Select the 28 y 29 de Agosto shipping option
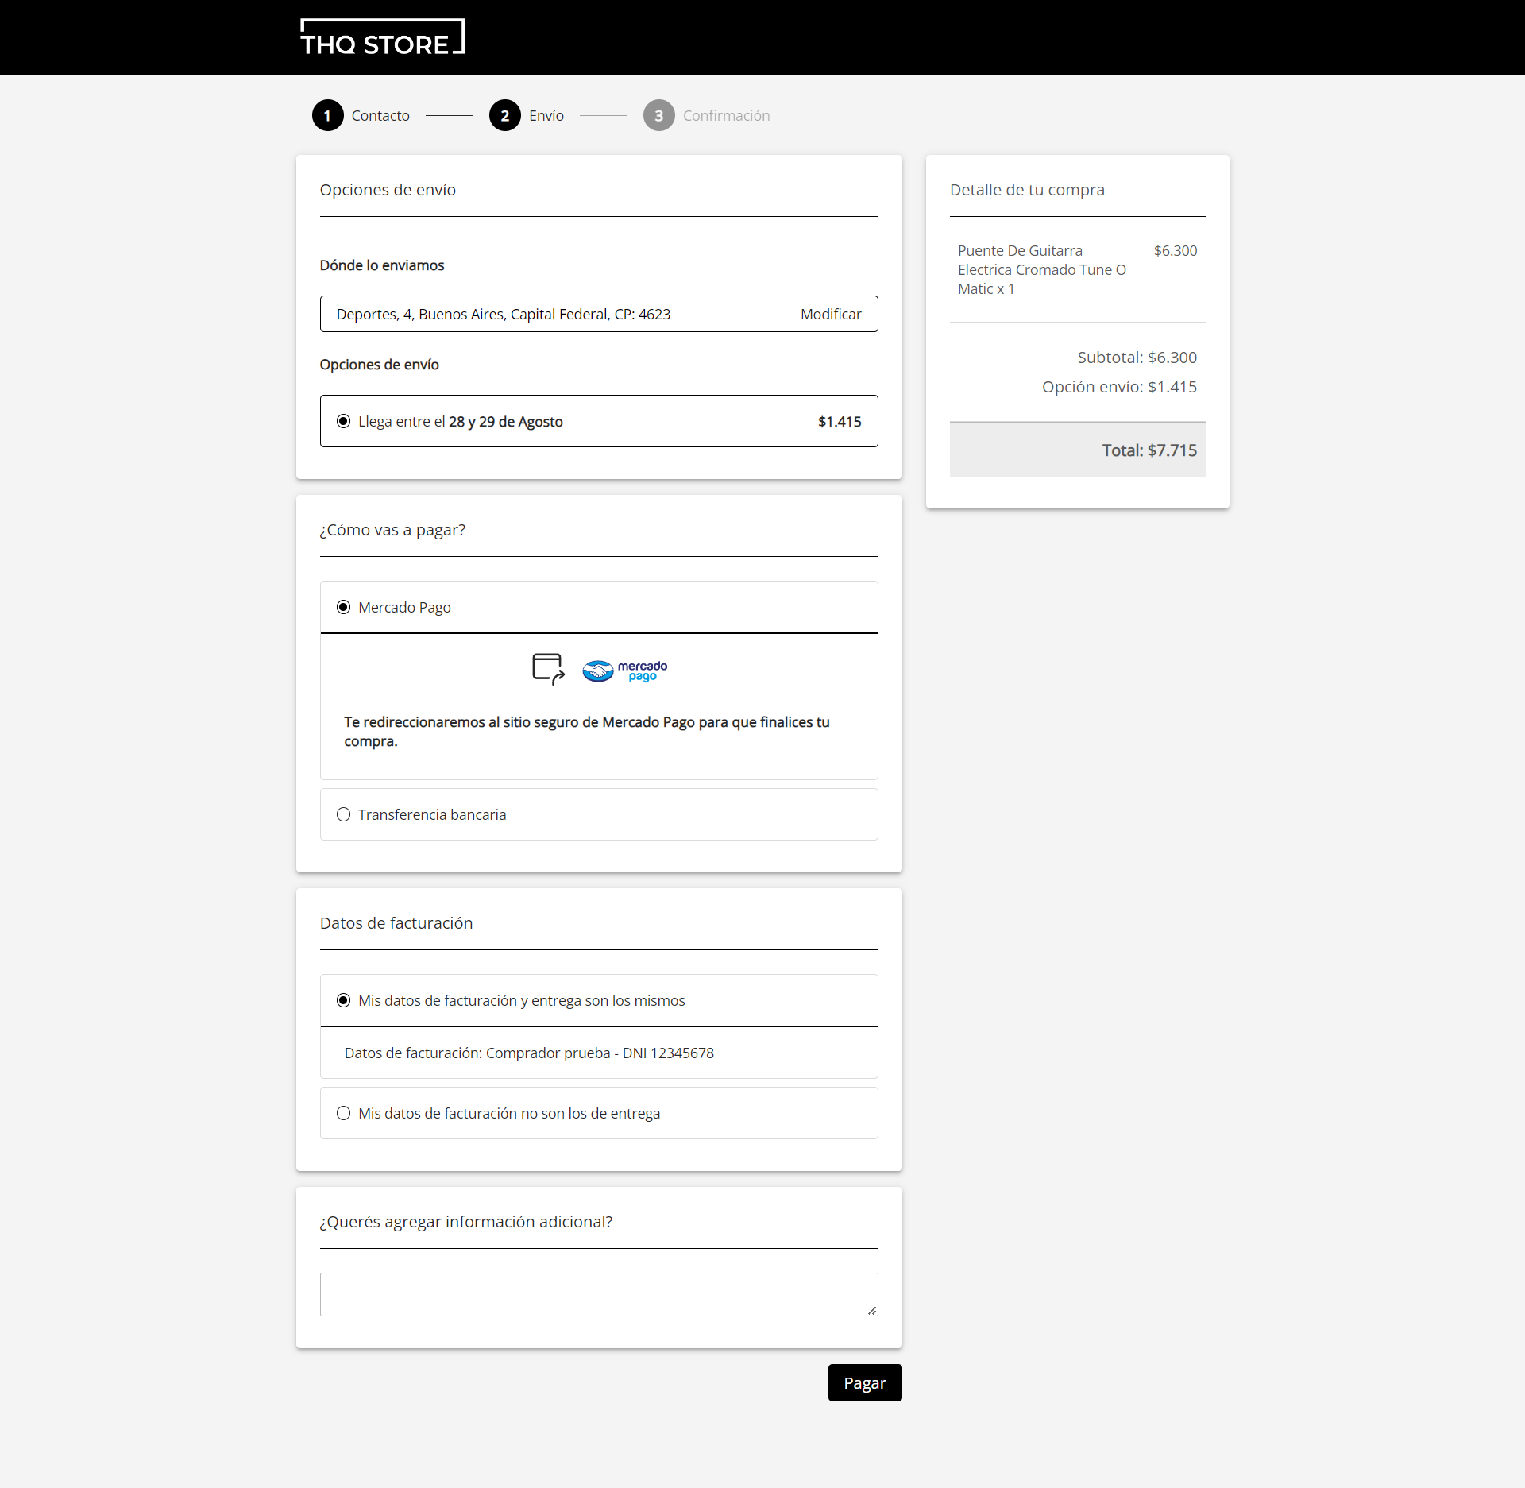This screenshot has height=1488, width=1525. click(x=343, y=421)
